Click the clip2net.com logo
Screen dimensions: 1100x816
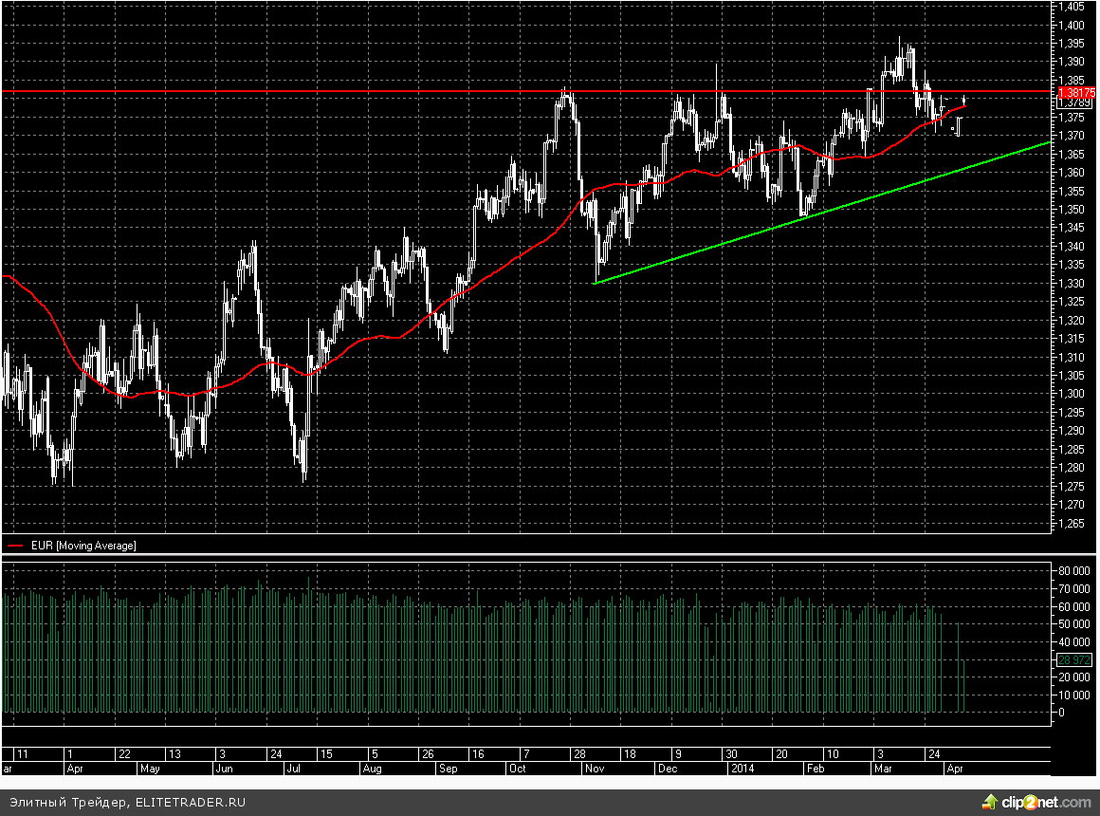pos(1037,802)
